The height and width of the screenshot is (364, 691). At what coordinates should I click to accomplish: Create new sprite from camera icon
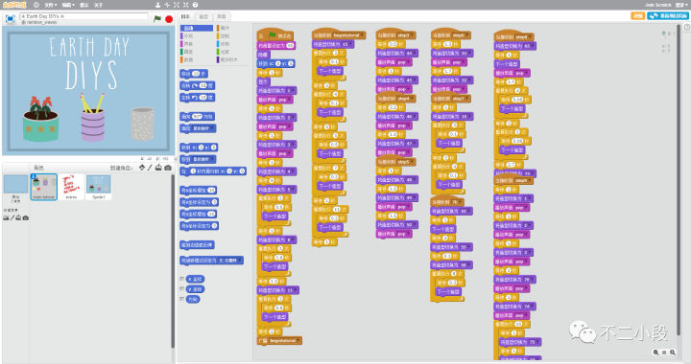[x=168, y=168]
